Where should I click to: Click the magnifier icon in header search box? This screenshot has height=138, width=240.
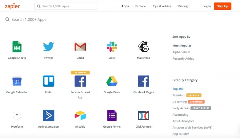(x=39, y=6)
